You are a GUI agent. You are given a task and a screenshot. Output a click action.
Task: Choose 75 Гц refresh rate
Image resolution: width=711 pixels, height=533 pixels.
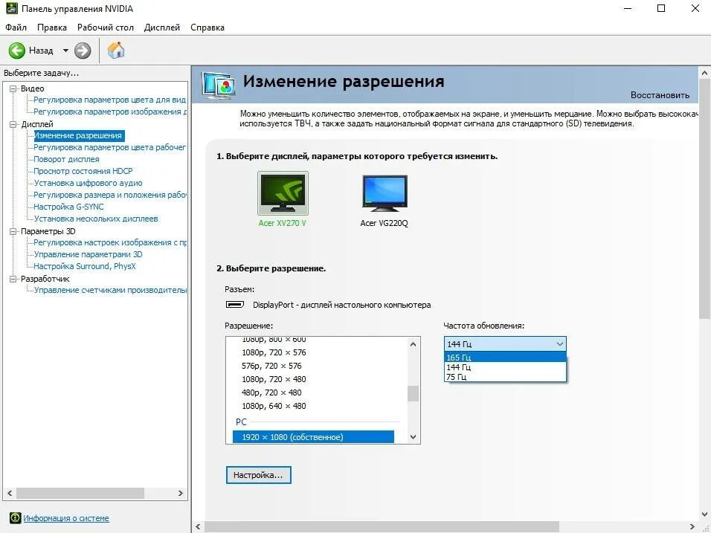[505, 377]
